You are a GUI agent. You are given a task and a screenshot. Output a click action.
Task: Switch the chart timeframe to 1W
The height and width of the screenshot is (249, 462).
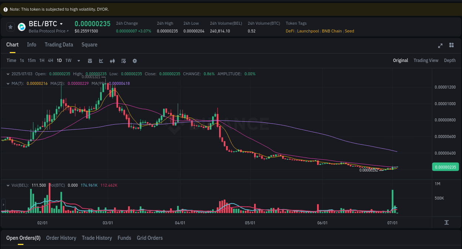tap(68, 60)
